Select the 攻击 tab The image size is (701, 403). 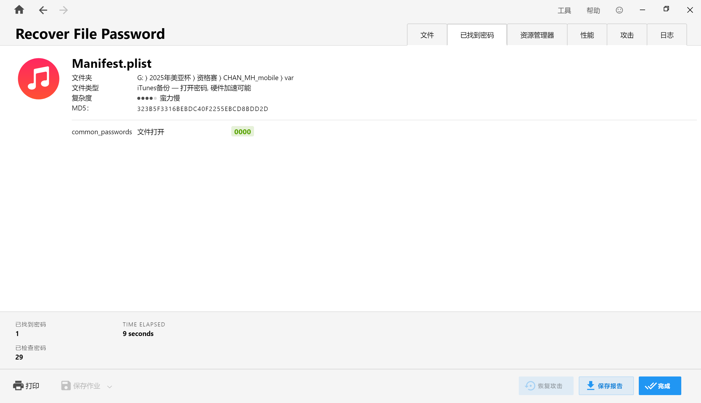627,35
